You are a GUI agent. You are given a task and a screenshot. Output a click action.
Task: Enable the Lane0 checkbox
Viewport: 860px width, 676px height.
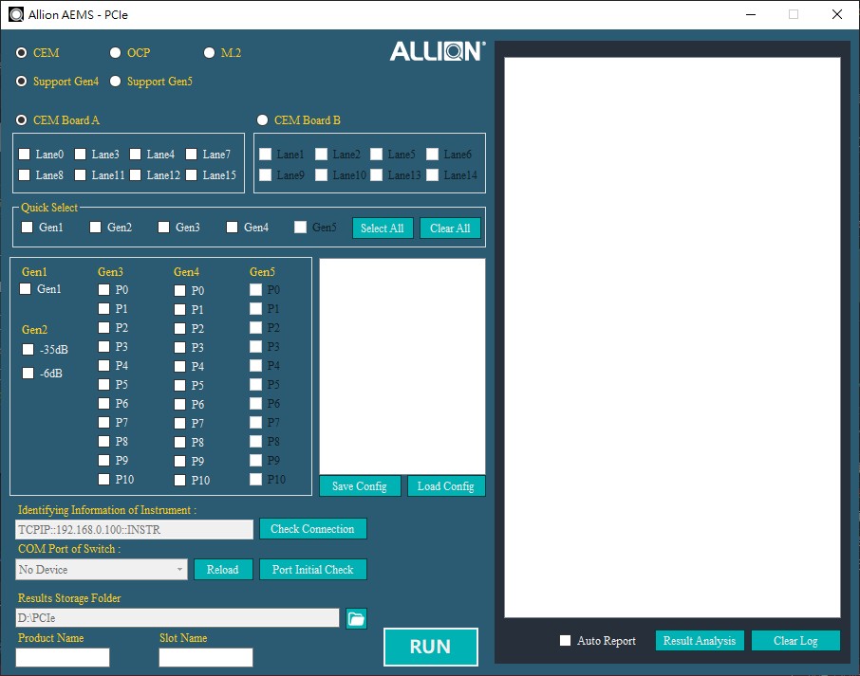tap(24, 154)
